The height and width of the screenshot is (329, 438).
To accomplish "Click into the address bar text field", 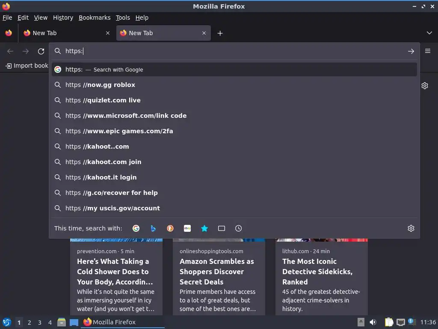I will pos(235,51).
